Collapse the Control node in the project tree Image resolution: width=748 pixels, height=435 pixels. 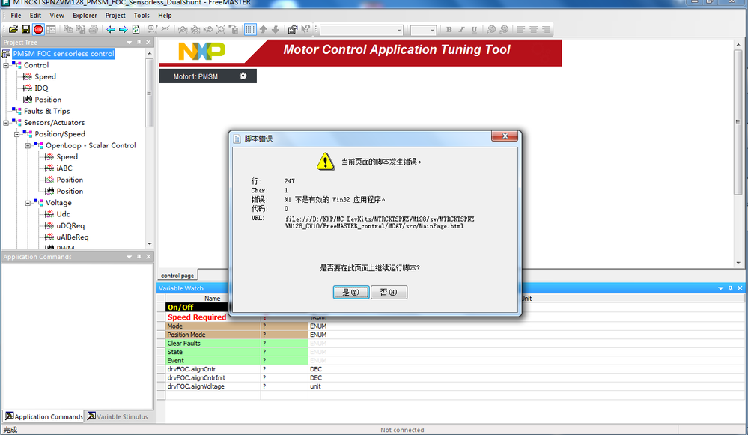click(6, 65)
